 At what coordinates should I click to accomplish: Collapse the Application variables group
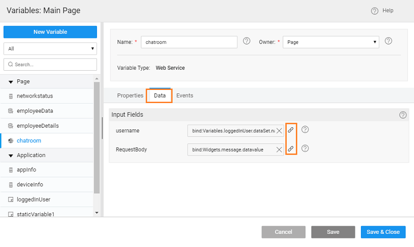pos(11,156)
